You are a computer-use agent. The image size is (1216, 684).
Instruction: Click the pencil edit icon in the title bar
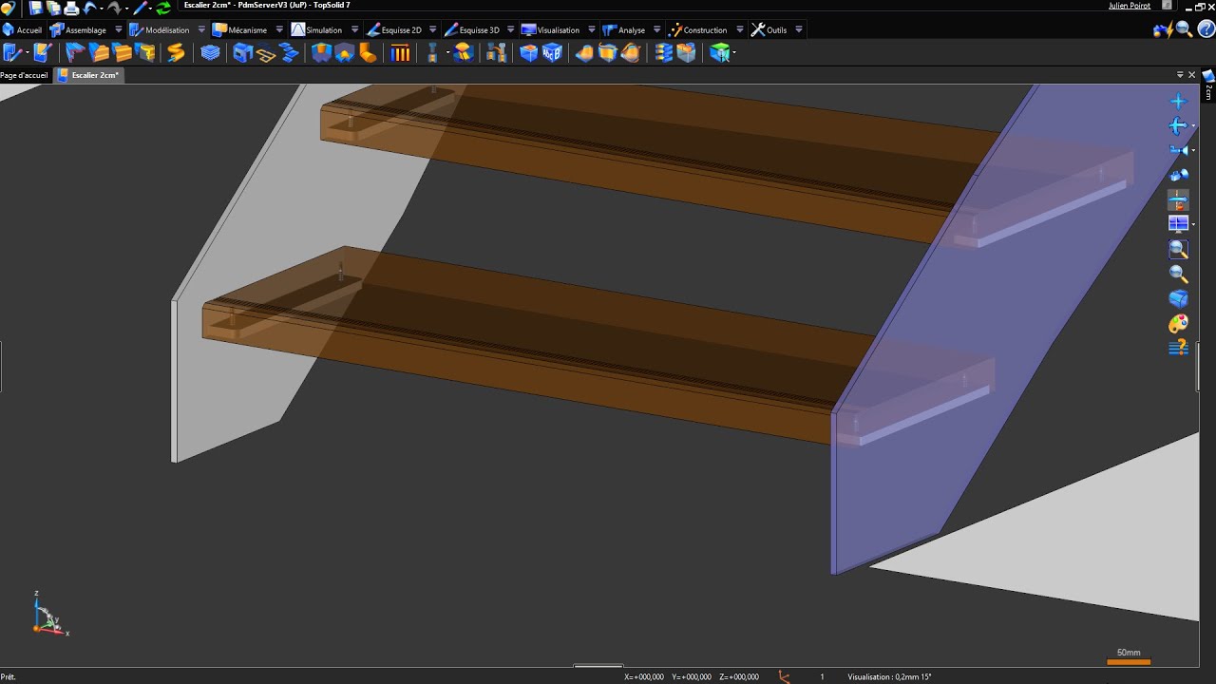click(141, 8)
